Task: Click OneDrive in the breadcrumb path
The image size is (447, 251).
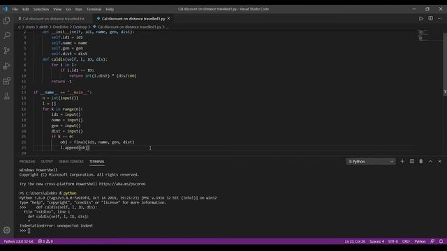Action: point(61,26)
